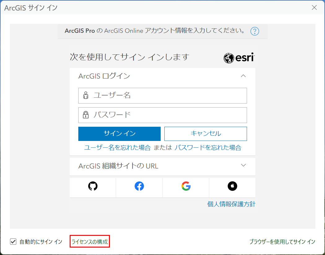Toggle the 自動的にサイン イン checkbox
The width and height of the screenshot is (325, 255).
[13, 241]
